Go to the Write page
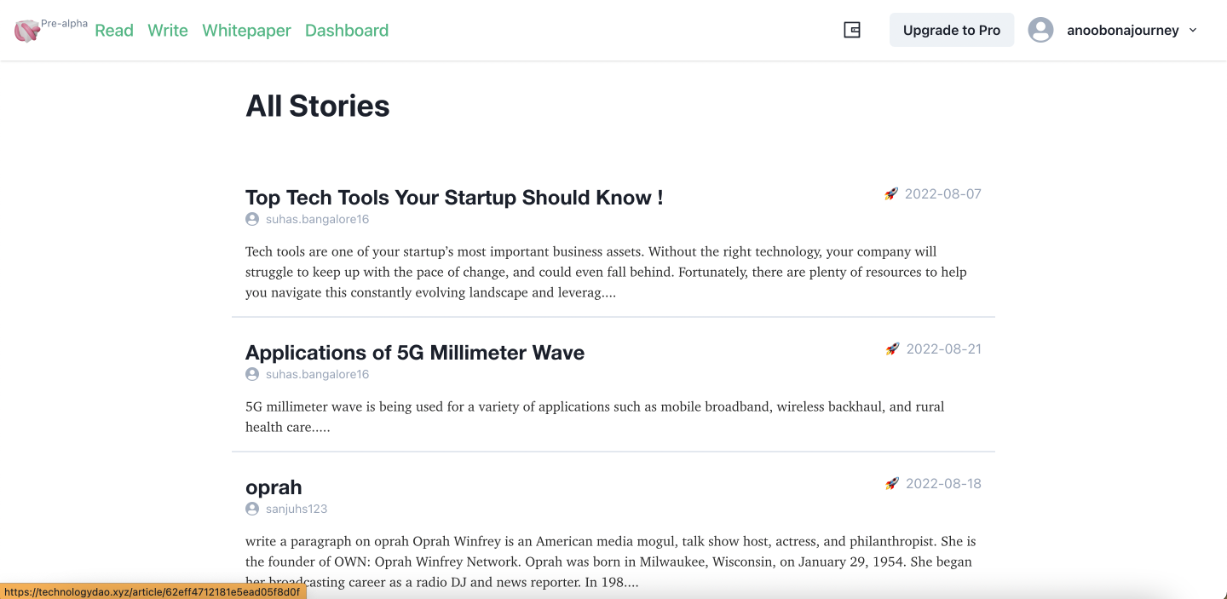 (168, 31)
